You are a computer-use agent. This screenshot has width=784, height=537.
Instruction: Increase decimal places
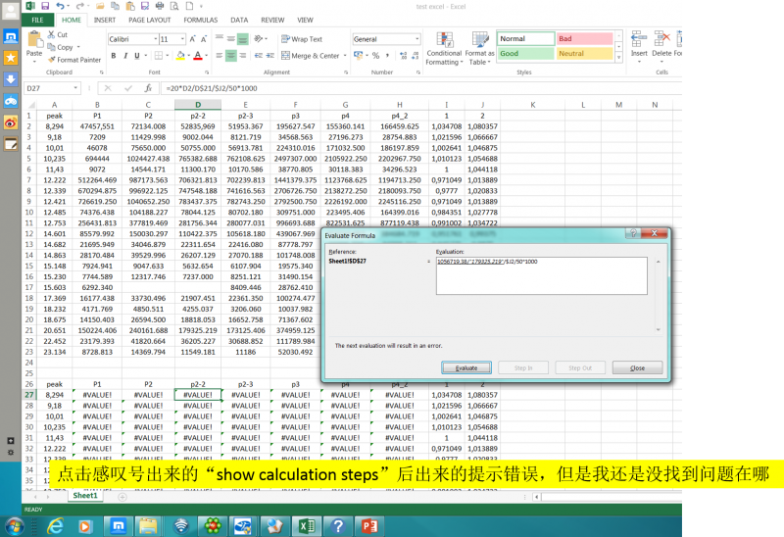tap(403, 56)
